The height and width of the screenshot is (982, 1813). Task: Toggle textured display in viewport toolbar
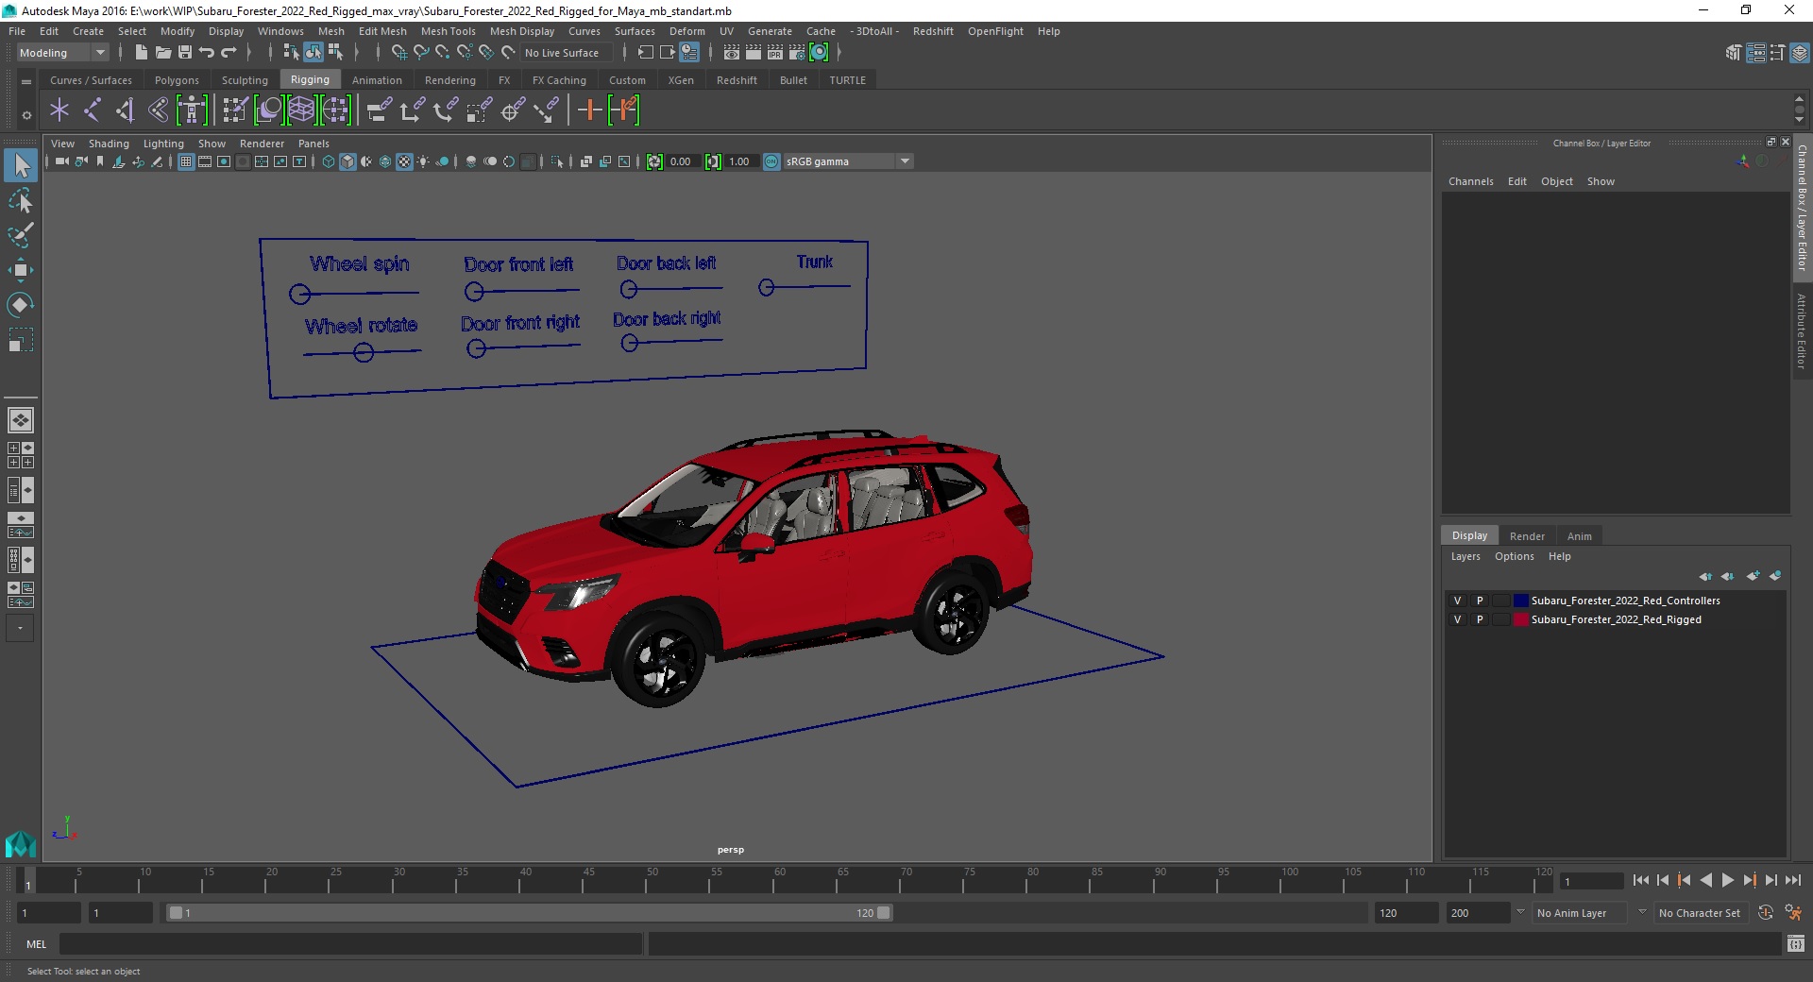(404, 161)
